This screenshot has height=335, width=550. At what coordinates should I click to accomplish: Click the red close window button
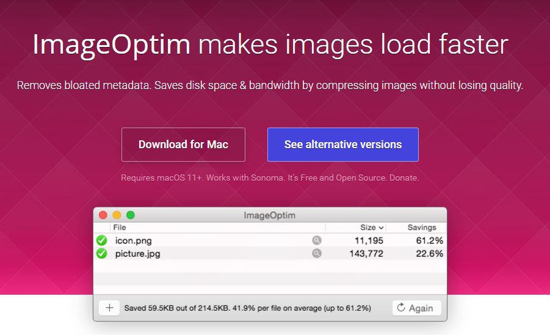point(103,215)
